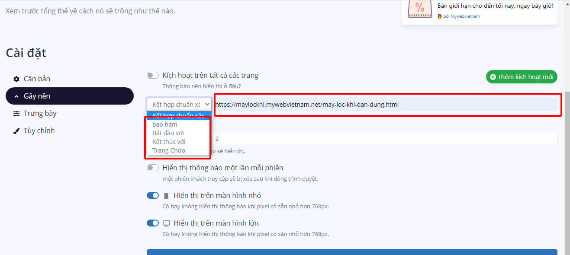Disable Hiển thị trên màn hình nhỏ switch
570x255 pixels.
153,195
